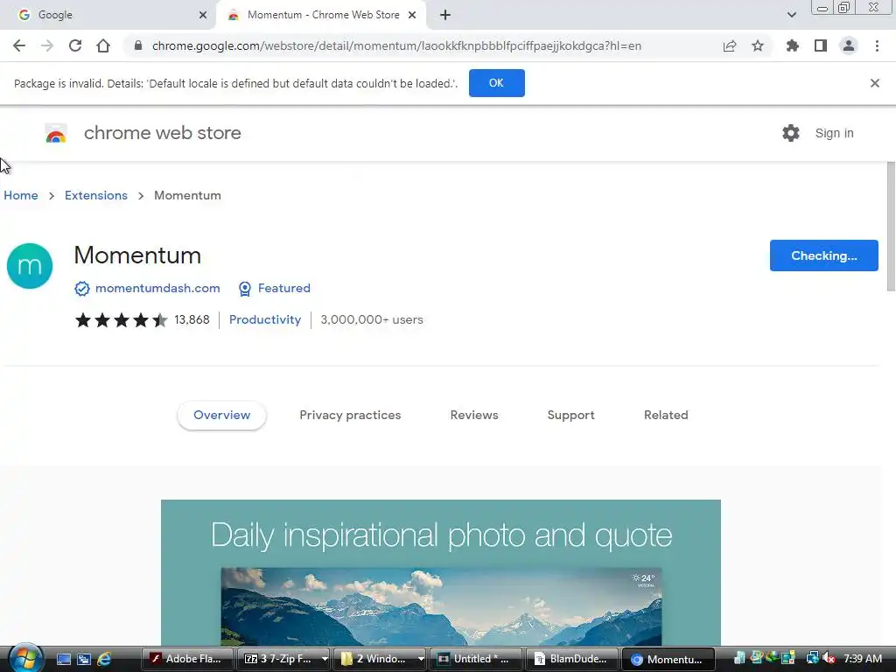Show the Related tab
This screenshot has width=896, height=672.
point(666,416)
